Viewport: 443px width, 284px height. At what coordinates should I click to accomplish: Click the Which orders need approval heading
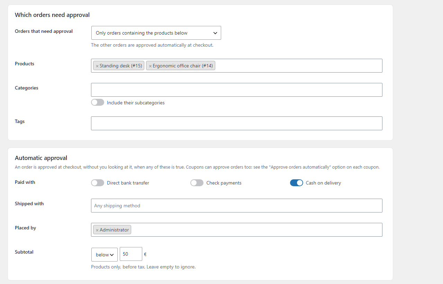click(52, 15)
